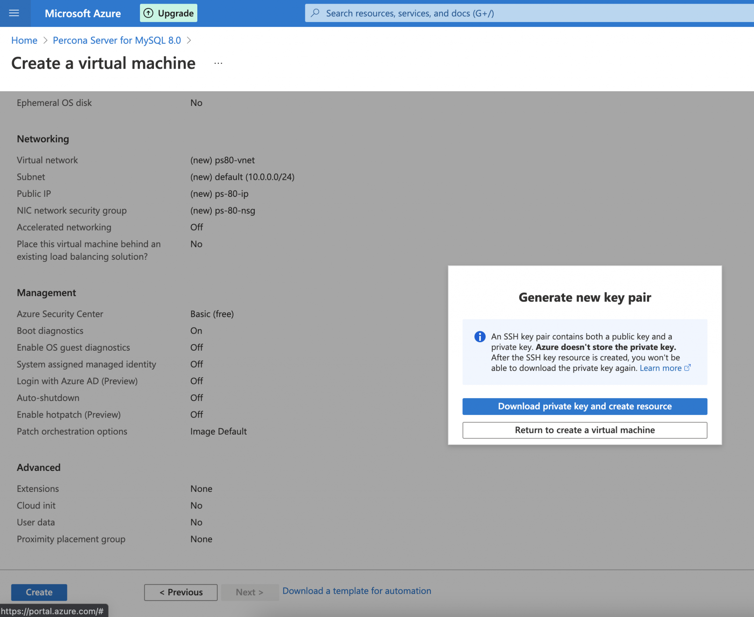Click the Microsoft Azure logo
The image size is (754, 617).
pos(82,13)
